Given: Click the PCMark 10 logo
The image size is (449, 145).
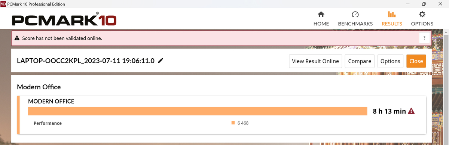Looking at the screenshot, I should tap(64, 20).
